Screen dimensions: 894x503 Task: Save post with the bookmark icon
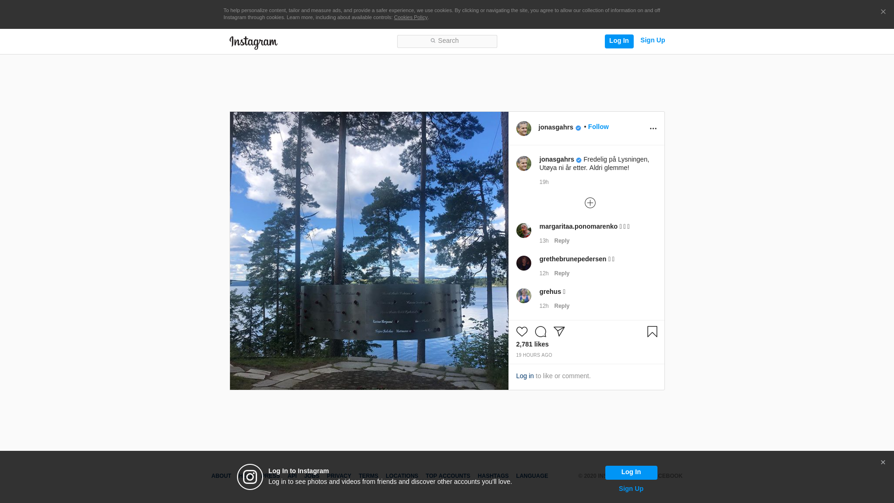[652, 332]
